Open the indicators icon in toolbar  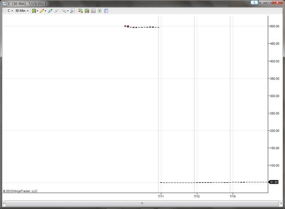point(87,11)
